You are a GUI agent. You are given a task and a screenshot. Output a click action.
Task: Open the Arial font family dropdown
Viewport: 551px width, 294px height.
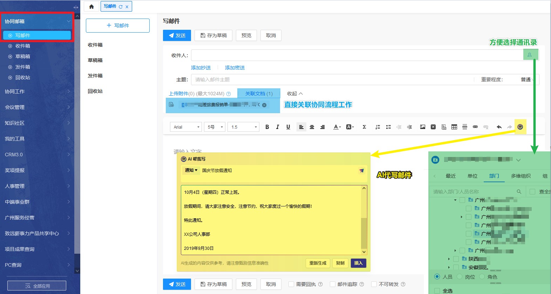click(x=186, y=127)
